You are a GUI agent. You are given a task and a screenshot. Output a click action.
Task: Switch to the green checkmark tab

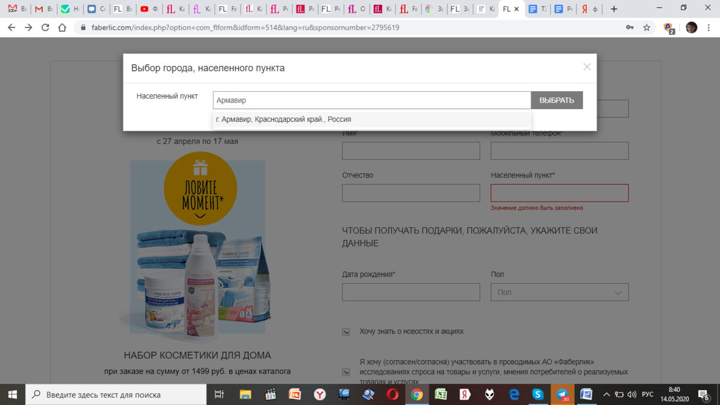[x=70, y=9]
